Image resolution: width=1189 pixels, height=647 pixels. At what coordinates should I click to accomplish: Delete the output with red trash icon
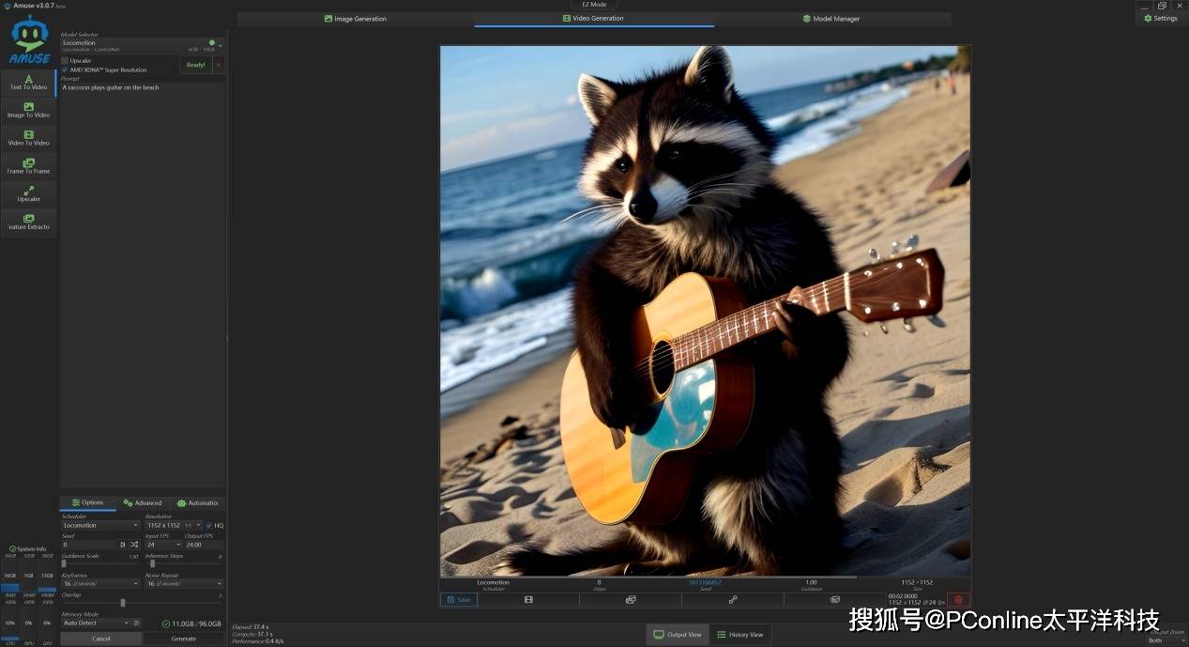coord(958,600)
